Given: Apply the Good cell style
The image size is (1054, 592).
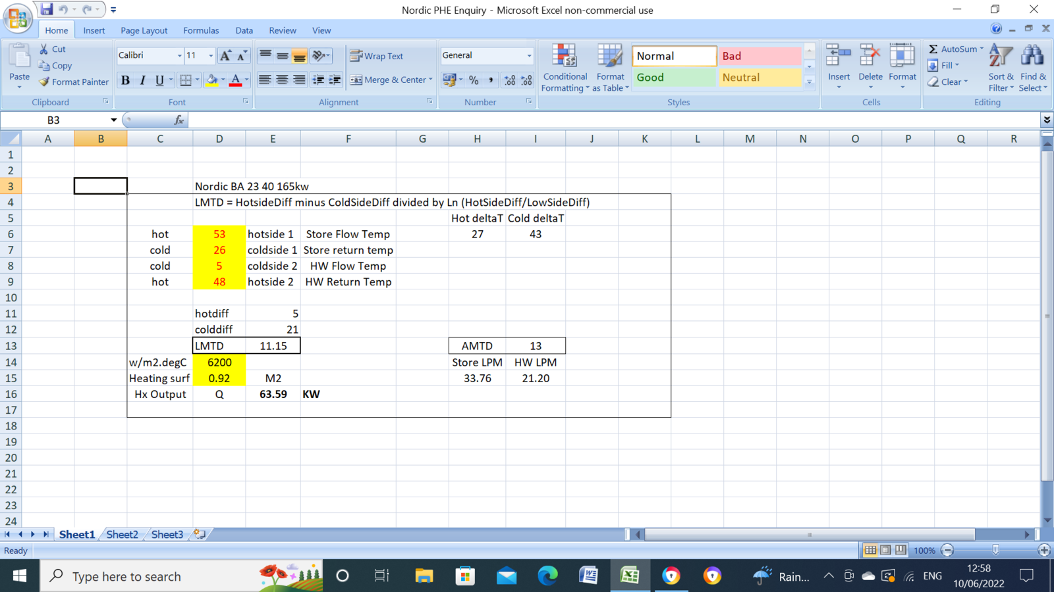Looking at the screenshot, I should click(673, 78).
